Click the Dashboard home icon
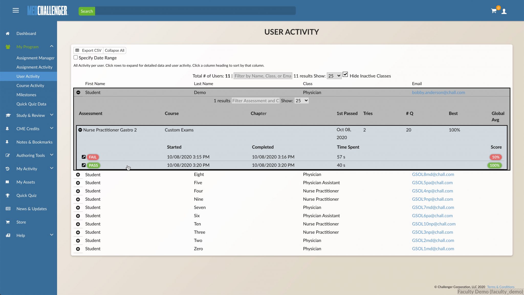Image resolution: width=524 pixels, height=295 pixels. (8, 34)
